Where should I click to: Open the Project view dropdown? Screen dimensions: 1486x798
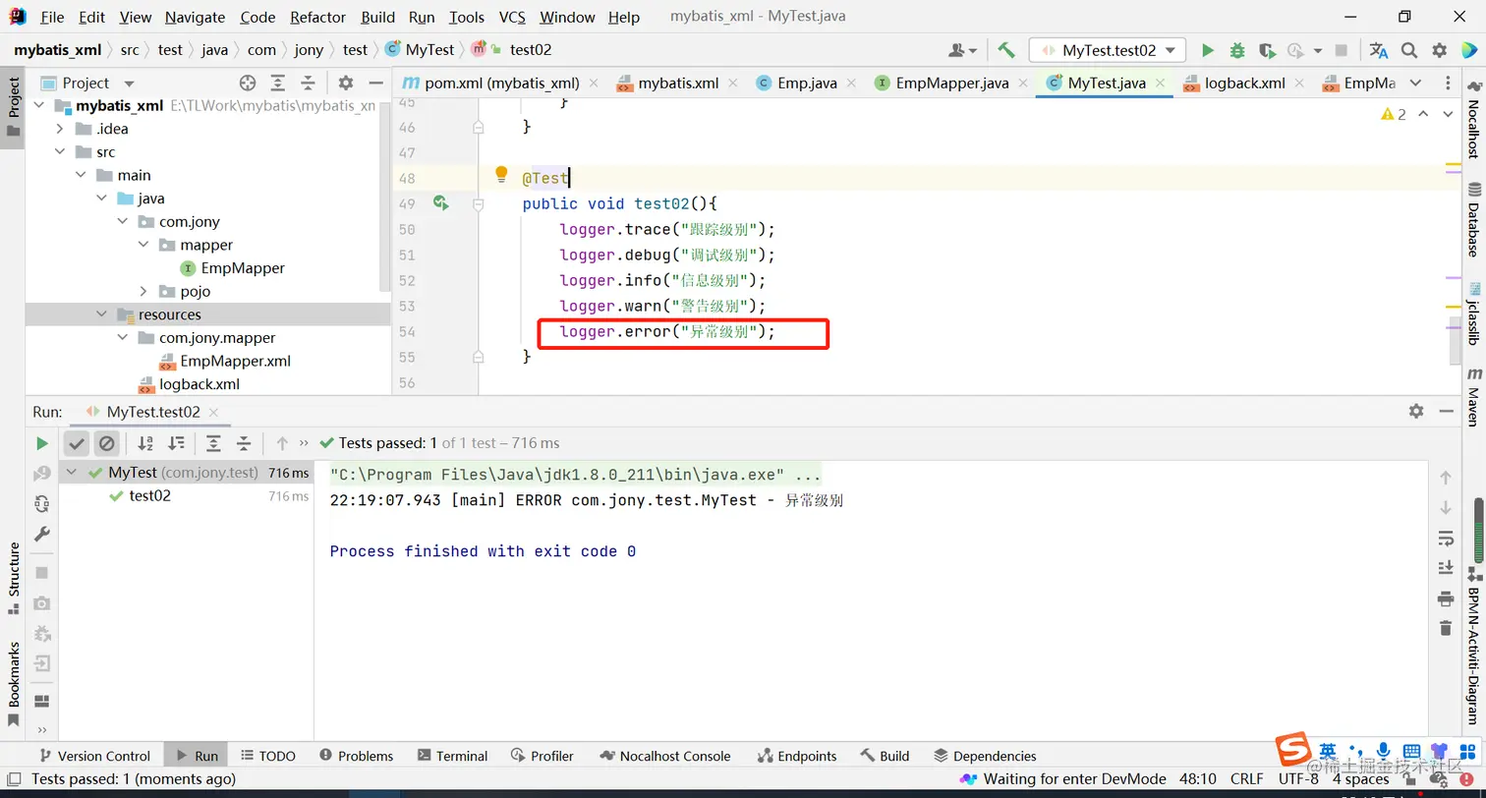129,84
